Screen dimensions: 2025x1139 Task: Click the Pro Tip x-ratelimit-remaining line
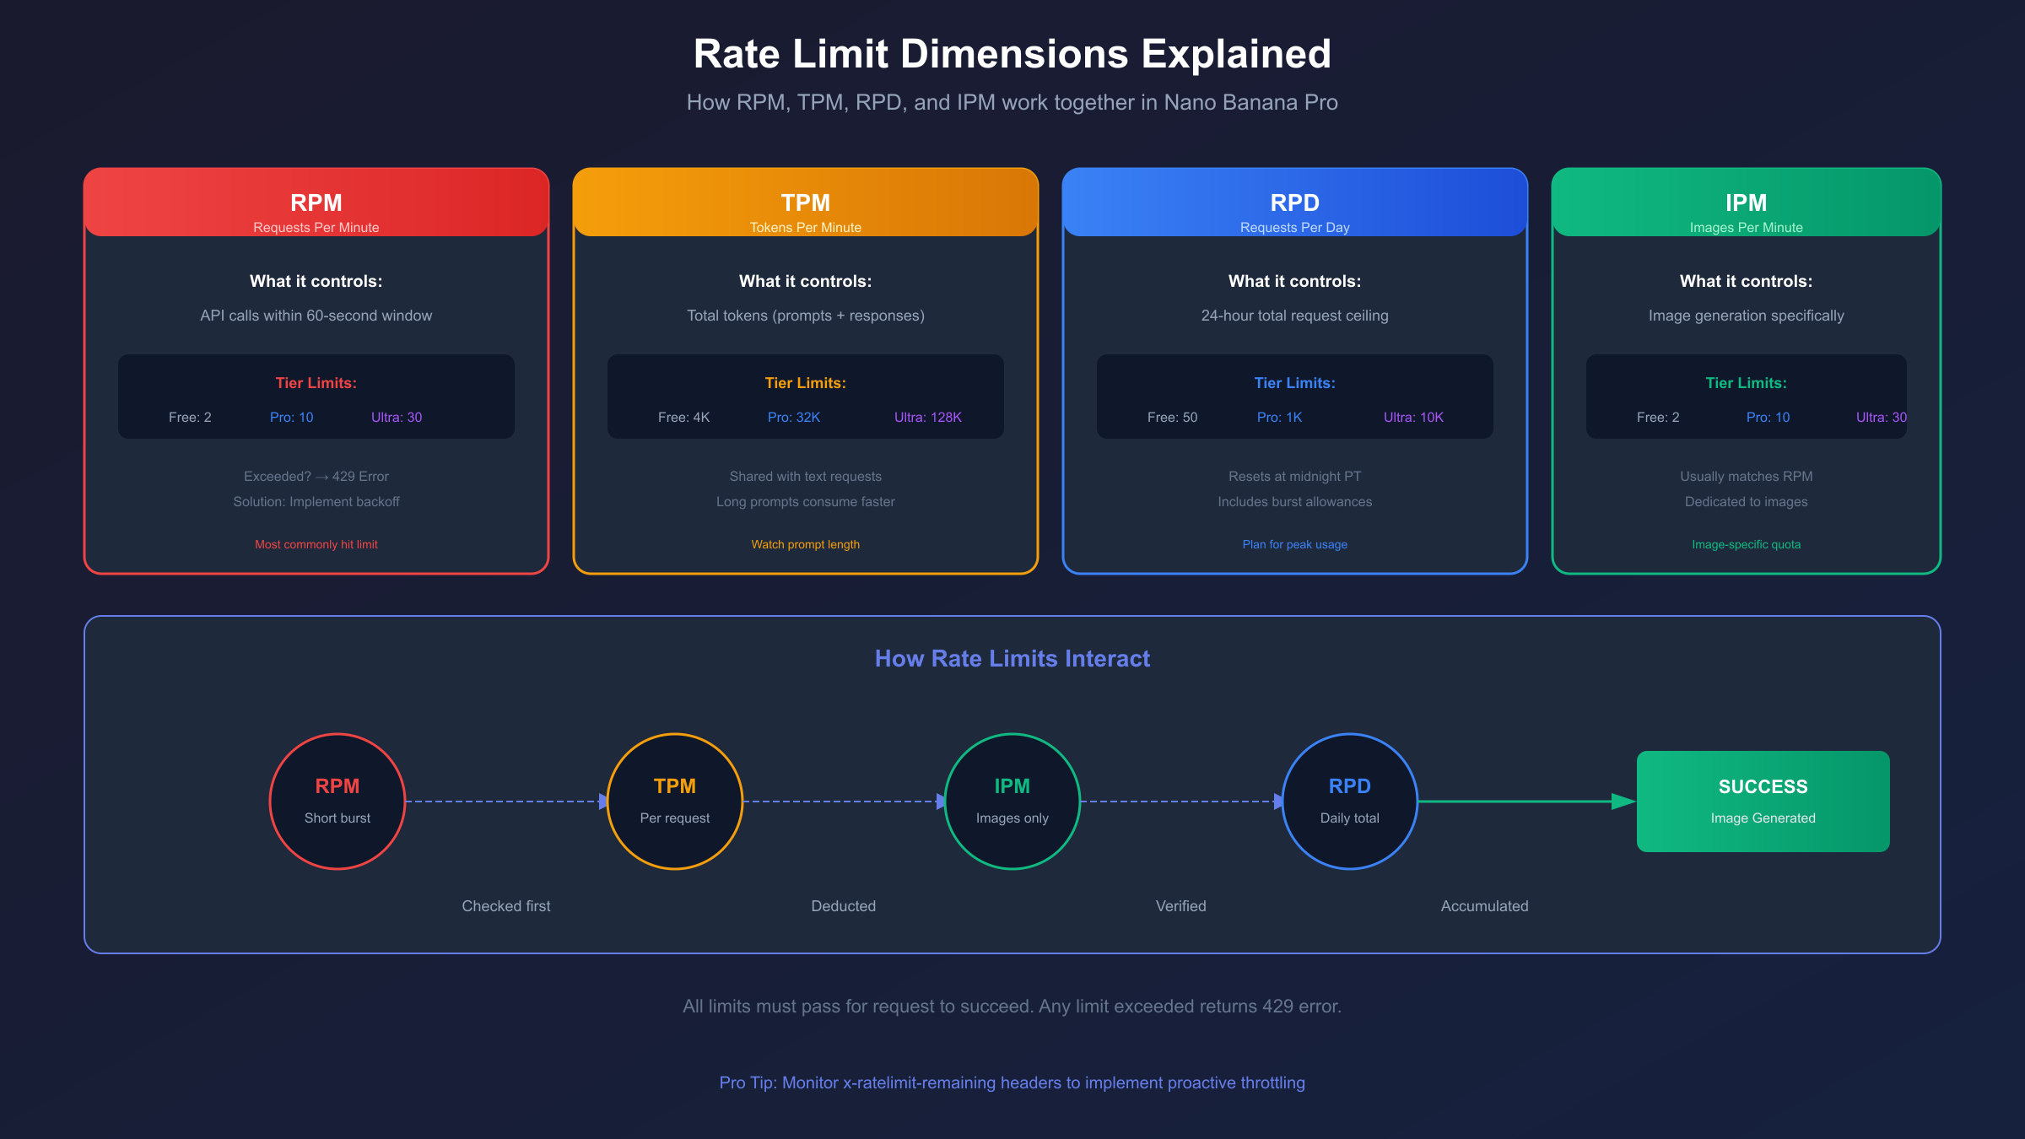pyautogui.click(x=1012, y=1082)
